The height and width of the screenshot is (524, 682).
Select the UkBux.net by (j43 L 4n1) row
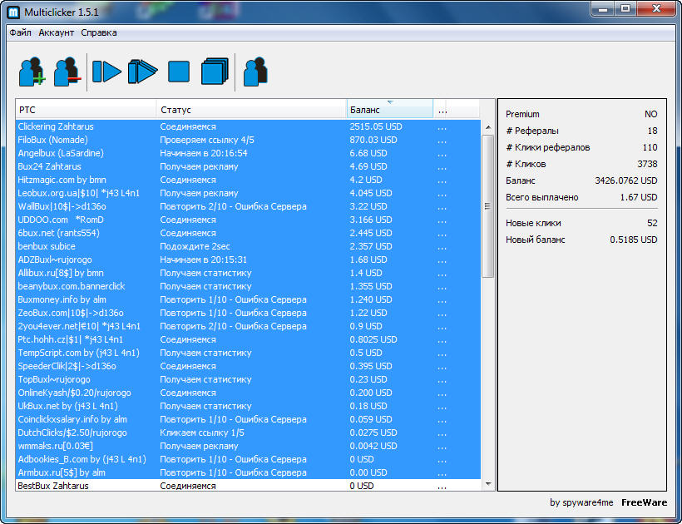click(x=249, y=406)
